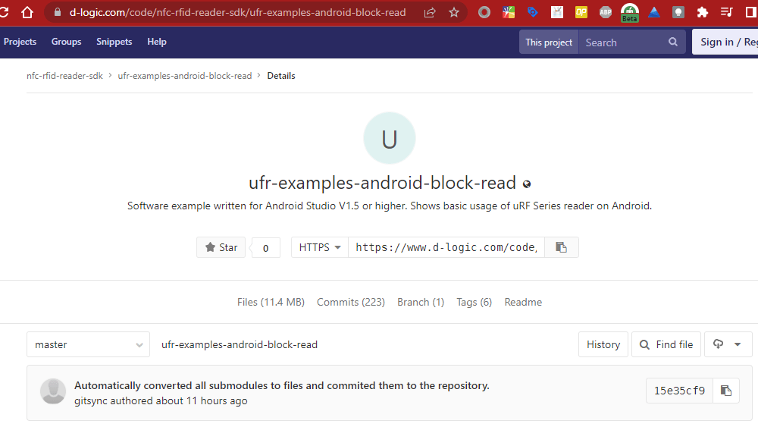Click the gitsync author avatar
The height and width of the screenshot is (427, 758).
coord(53,391)
